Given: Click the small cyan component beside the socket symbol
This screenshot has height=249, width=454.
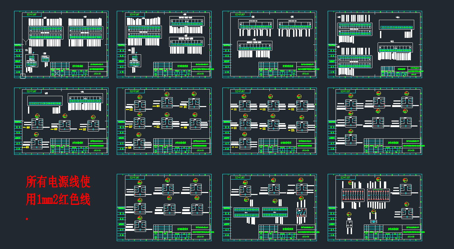Looking at the screenshot, I should point(374,222).
